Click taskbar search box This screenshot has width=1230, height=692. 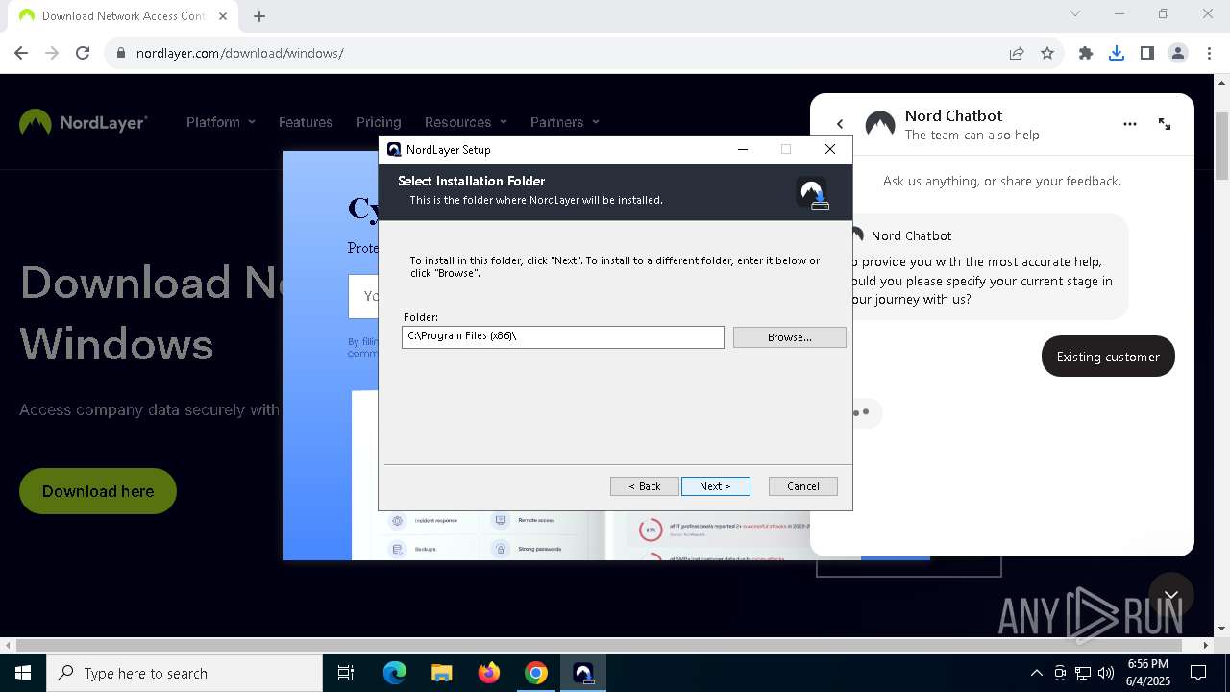coord(184,673)
